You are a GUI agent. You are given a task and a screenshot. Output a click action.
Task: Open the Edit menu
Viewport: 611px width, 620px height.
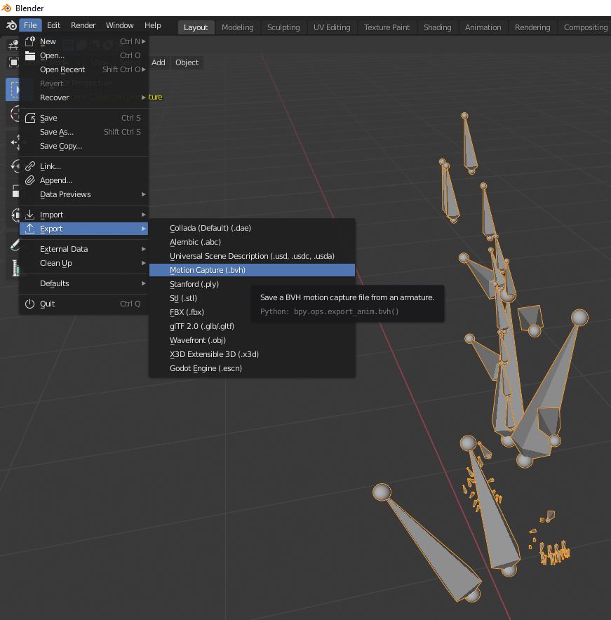coord(53,25)
